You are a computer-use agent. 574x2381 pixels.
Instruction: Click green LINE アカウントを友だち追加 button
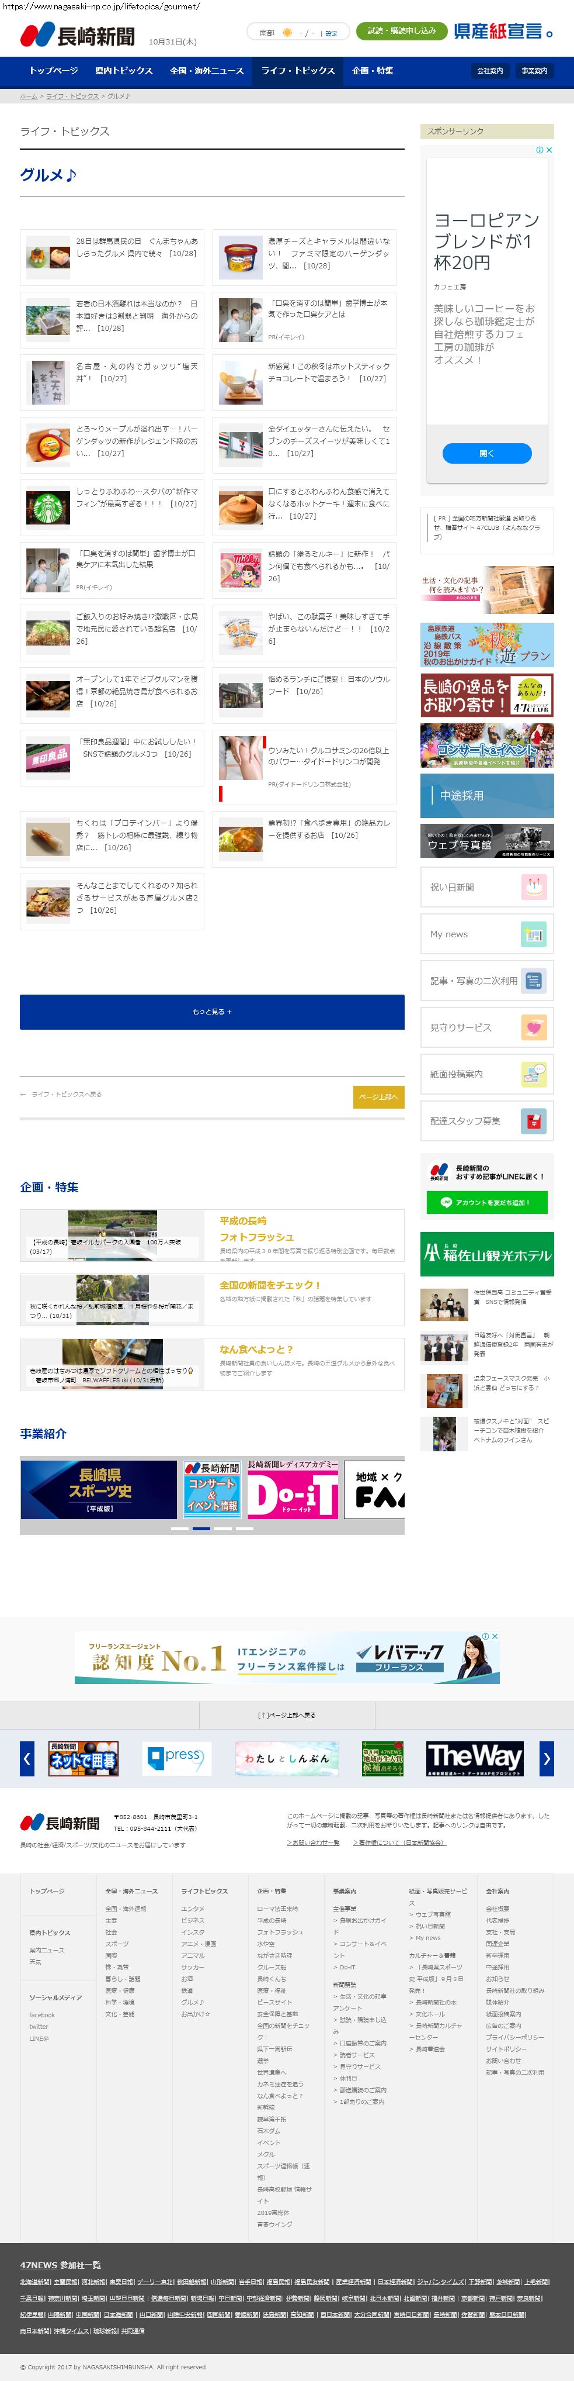click(x=486, y=1202)
